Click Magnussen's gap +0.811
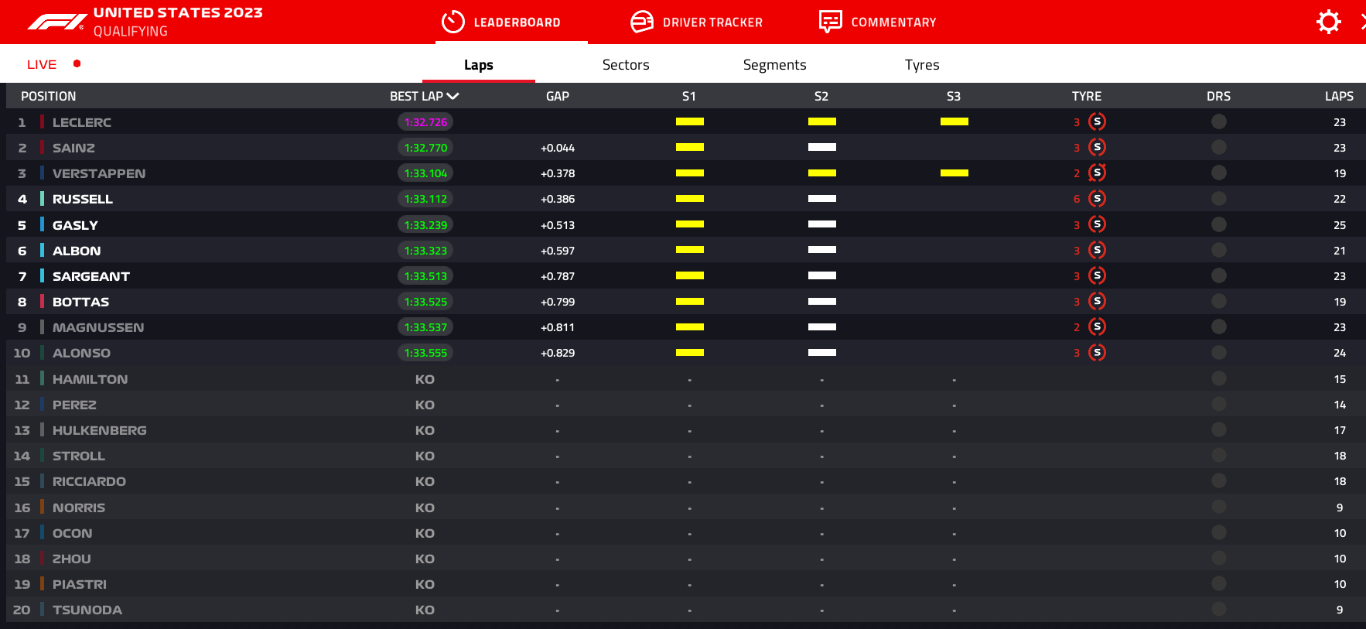 tap(558, 327)
